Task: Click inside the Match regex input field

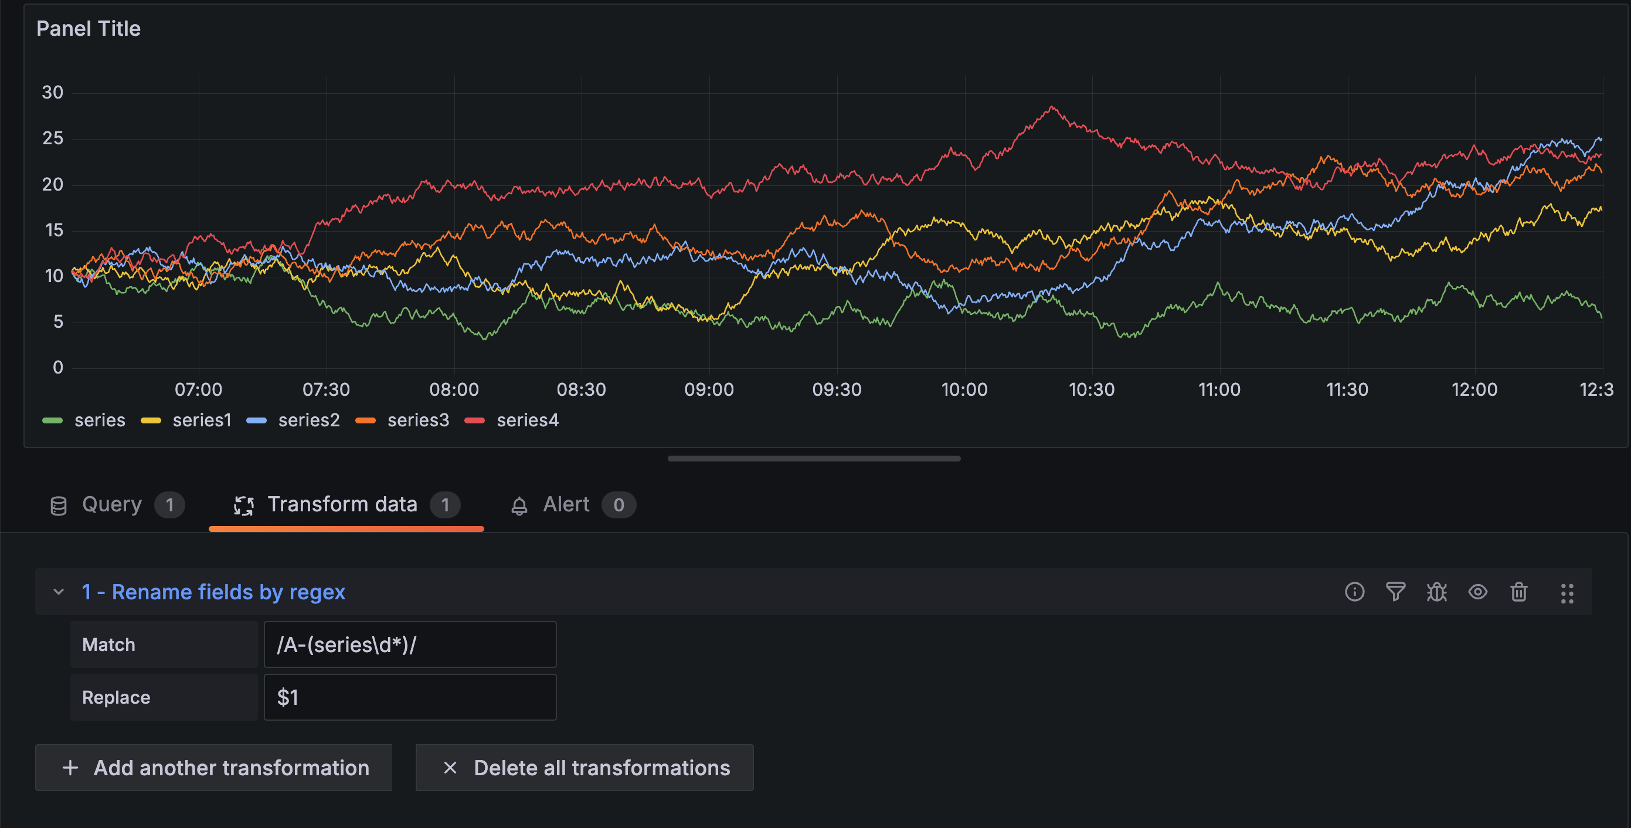Action: click(x=409, y=644)
